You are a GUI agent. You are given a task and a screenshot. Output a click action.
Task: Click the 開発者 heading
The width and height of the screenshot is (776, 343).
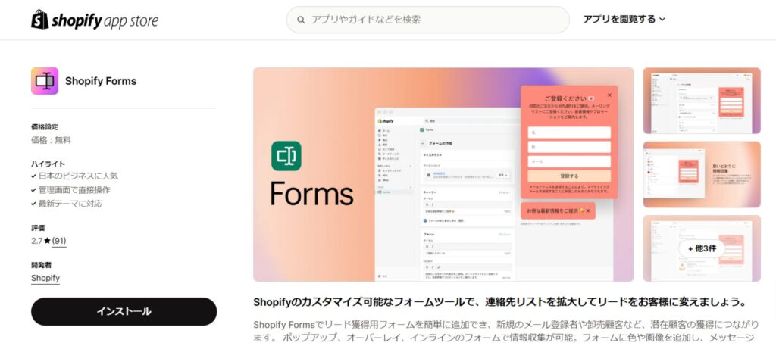coord(41,265)
